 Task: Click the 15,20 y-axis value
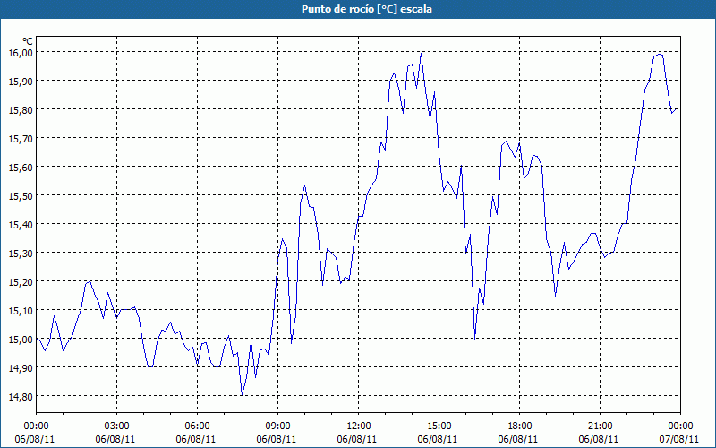point(21,281)
